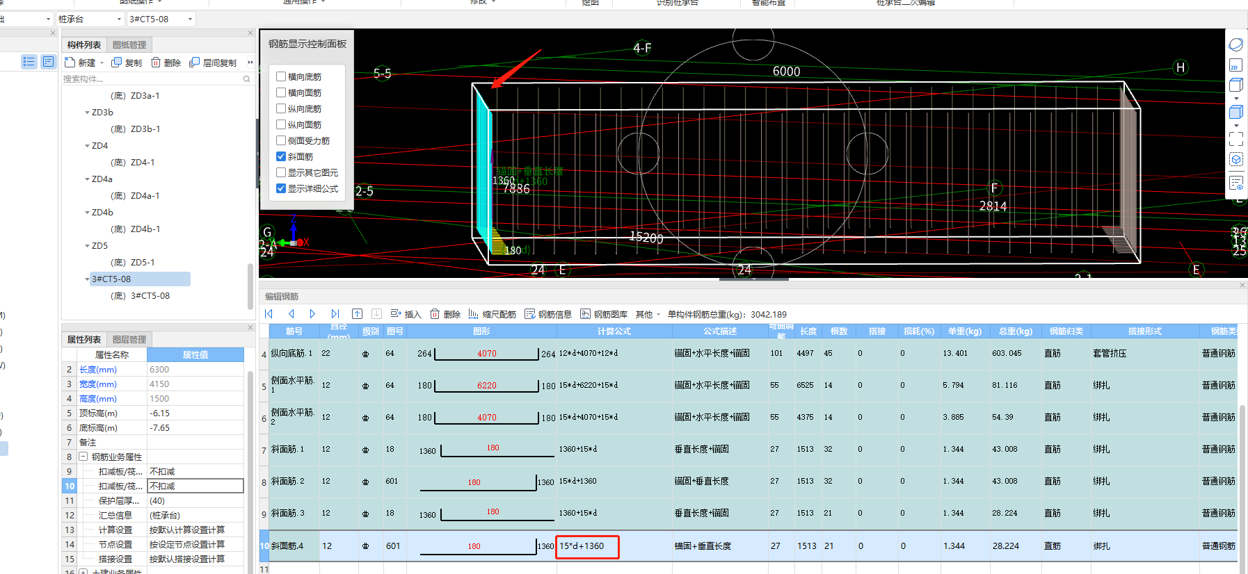Select tree item (底) ZD3a-1
The image size is (1248, 574).
point(135,96)
